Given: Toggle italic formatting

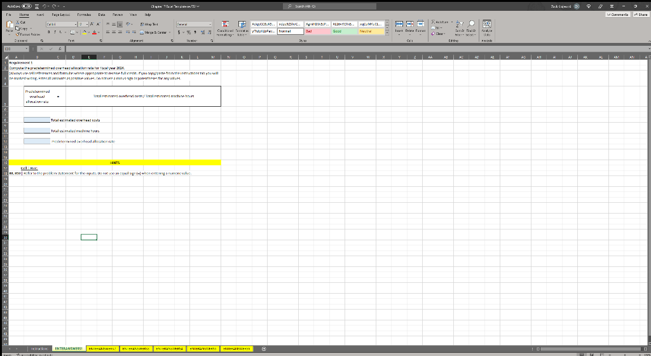Looking at the screenshot, I should 55,32.
